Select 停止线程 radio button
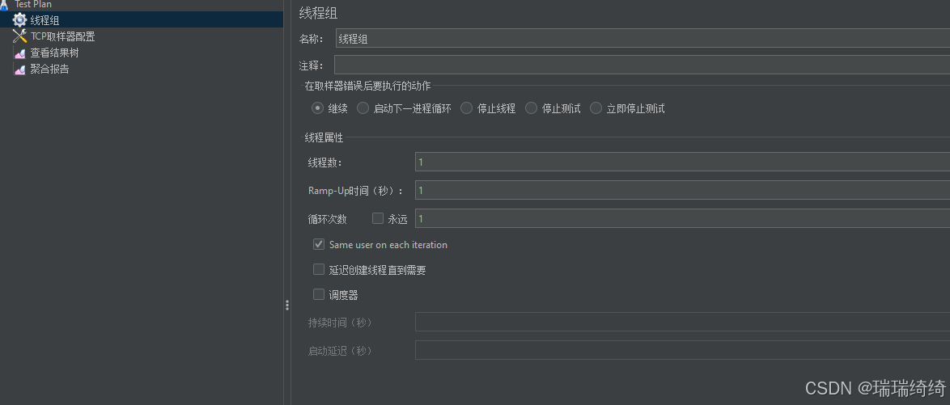 pos(467,108)
